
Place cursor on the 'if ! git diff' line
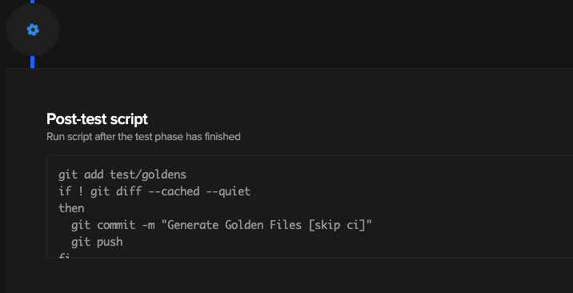154,191
